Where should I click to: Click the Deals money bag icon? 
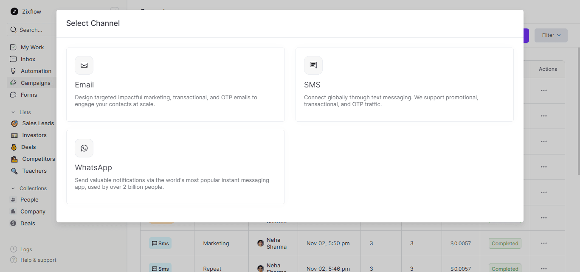(x=14, y=147)
